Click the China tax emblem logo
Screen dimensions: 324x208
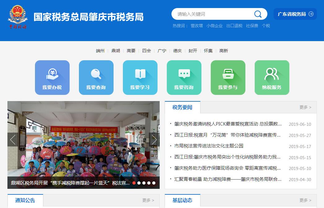pyautogui.click(x=18, y=17)
